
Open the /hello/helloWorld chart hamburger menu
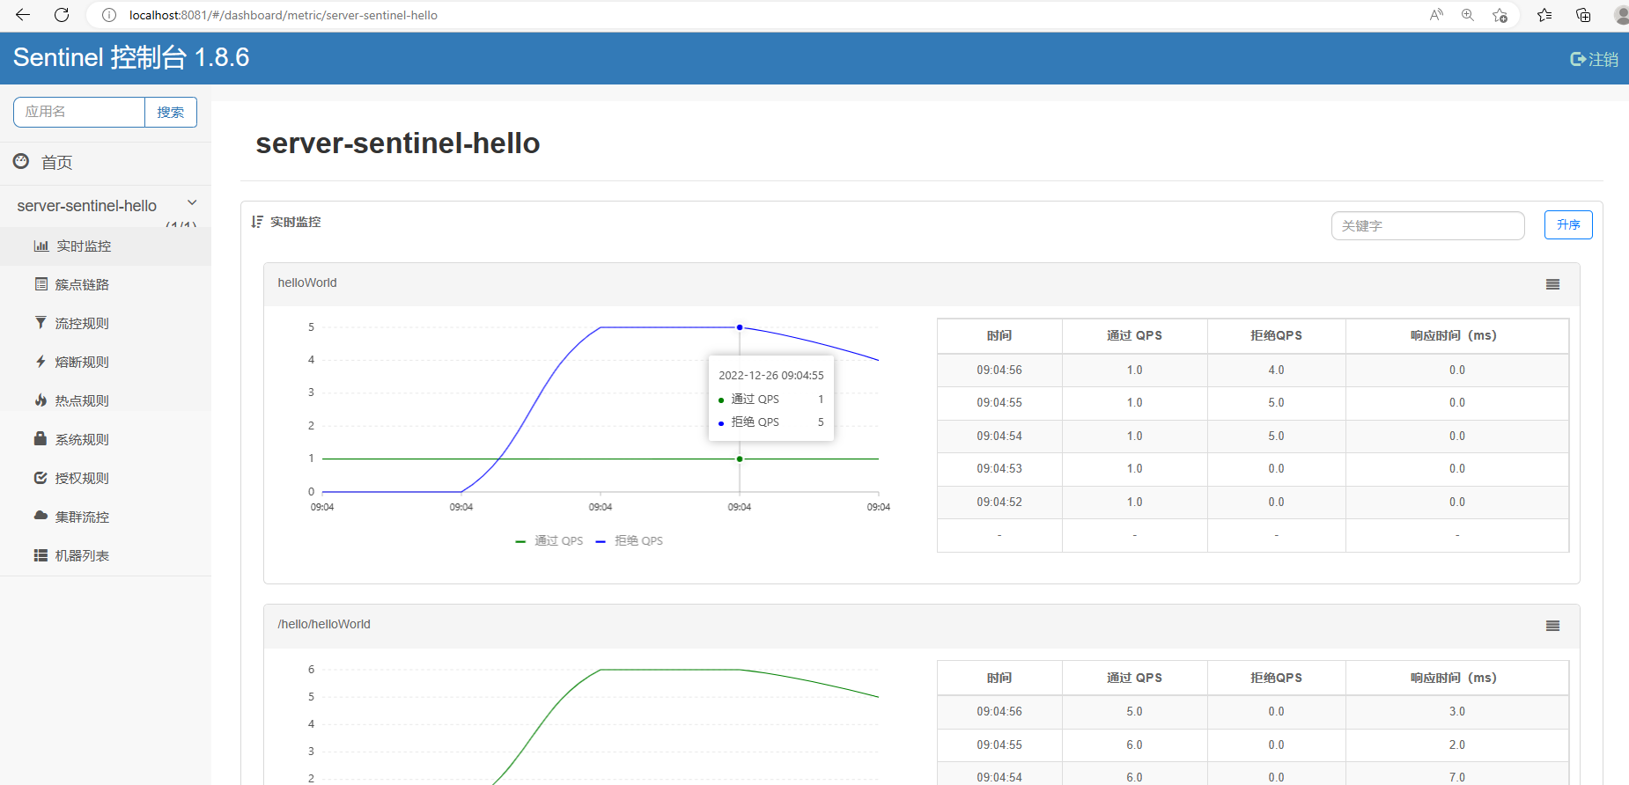[x=1553, y=626]
